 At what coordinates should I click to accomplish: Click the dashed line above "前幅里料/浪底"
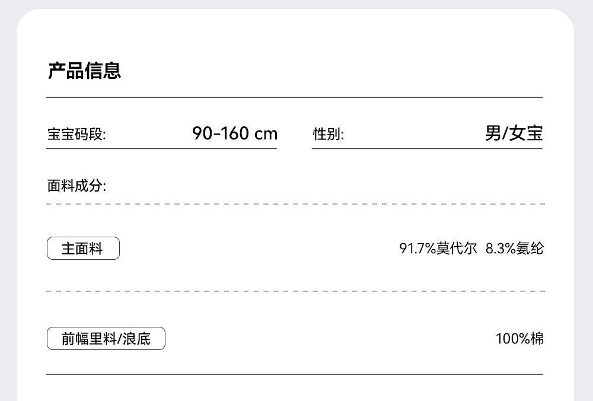295,292
